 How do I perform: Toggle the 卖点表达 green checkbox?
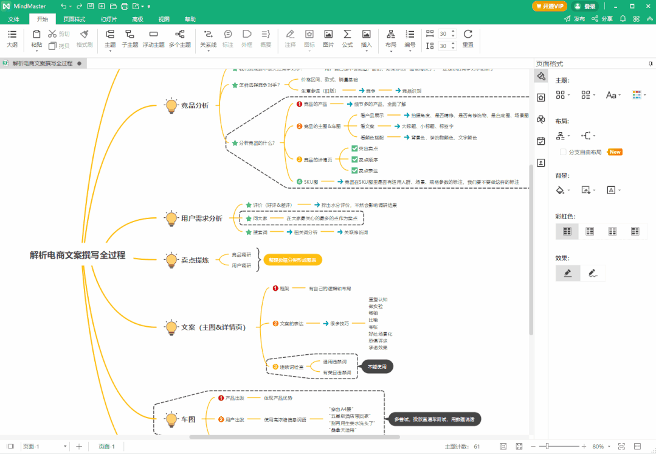354,170
